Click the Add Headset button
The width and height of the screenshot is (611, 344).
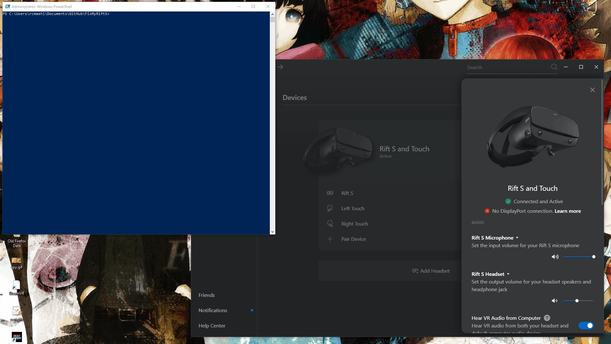point(431,271)
